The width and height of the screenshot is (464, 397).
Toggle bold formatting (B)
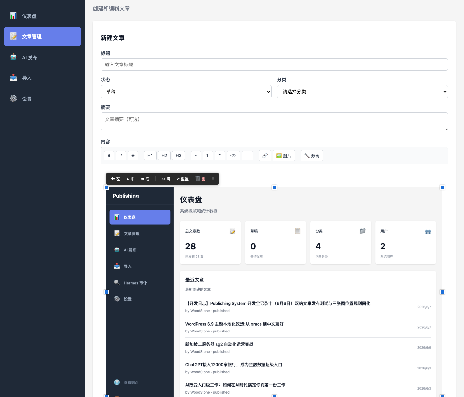pos(109,155)
